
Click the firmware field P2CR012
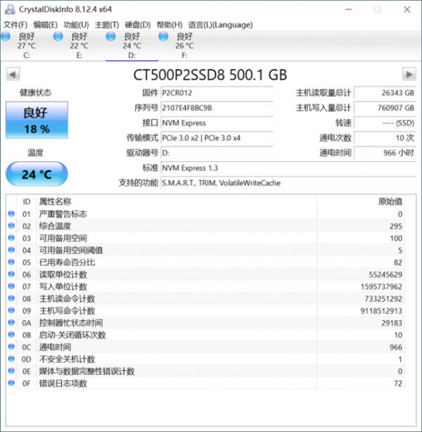[217, 93]
